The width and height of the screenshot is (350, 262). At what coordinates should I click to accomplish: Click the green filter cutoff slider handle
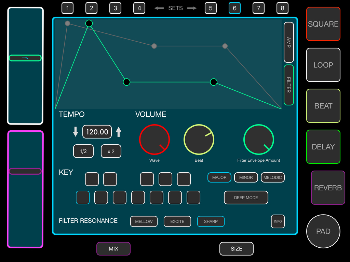25,58
